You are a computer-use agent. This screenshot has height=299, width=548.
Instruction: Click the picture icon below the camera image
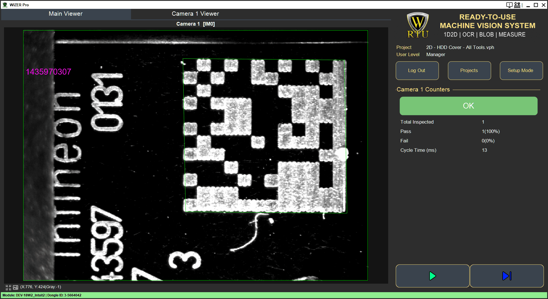point(15,288)
